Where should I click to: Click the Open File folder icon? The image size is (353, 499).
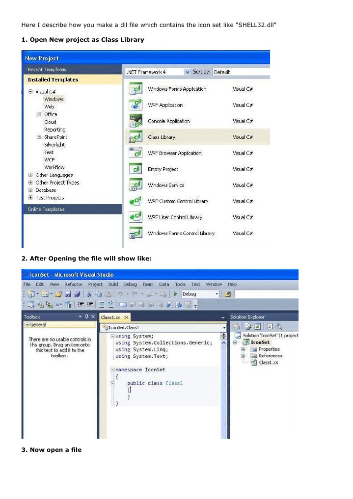(x=58, y=294)
